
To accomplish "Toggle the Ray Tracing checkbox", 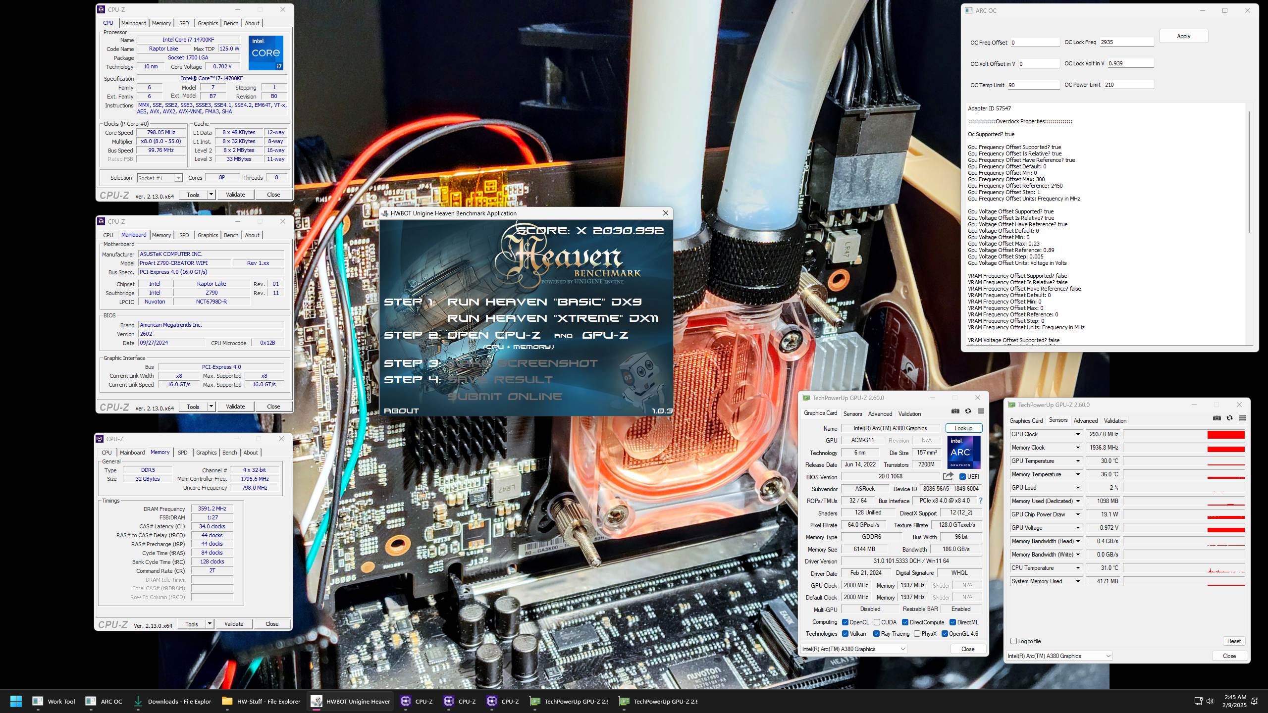I will tap(876, 634).
